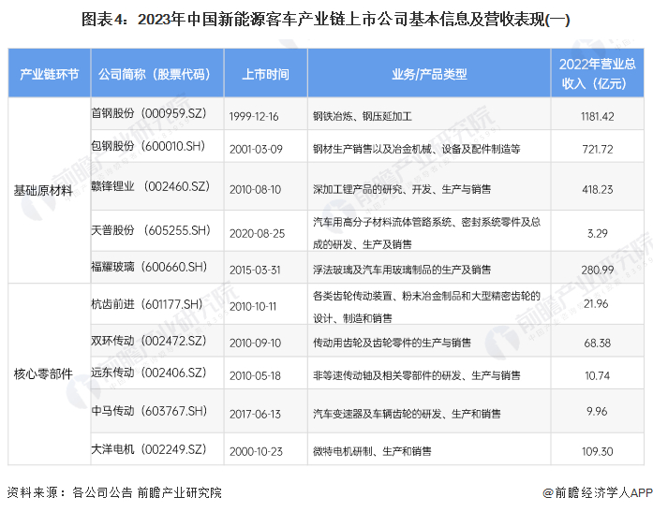The height and width of the screenshot is (512, 653).
Task: Click listing date 2010-09-10
Action: pyautogui.click(x=255, y=344)
